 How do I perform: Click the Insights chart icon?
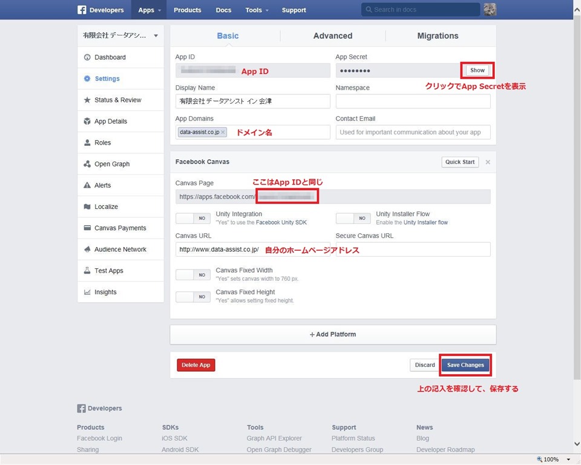click(x=87, y=292)
